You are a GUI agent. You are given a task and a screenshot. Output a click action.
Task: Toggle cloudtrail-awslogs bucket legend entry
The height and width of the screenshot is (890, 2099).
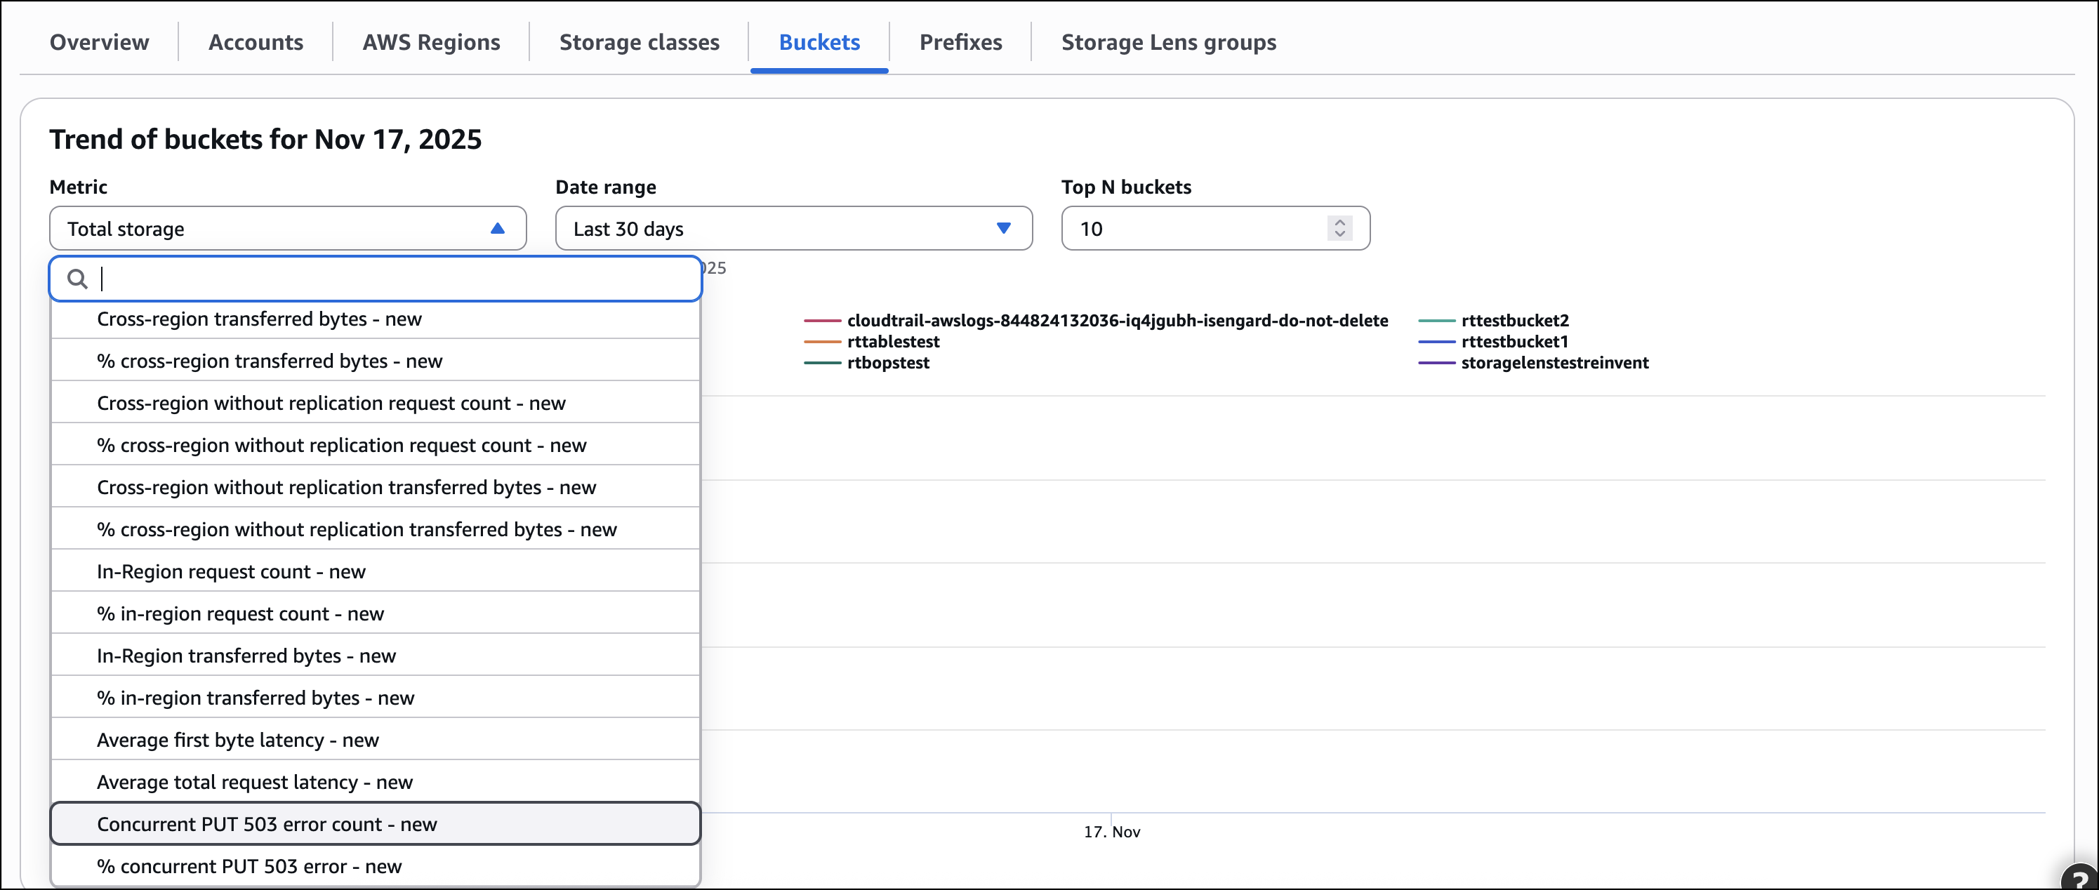[x=1116, y=320]
